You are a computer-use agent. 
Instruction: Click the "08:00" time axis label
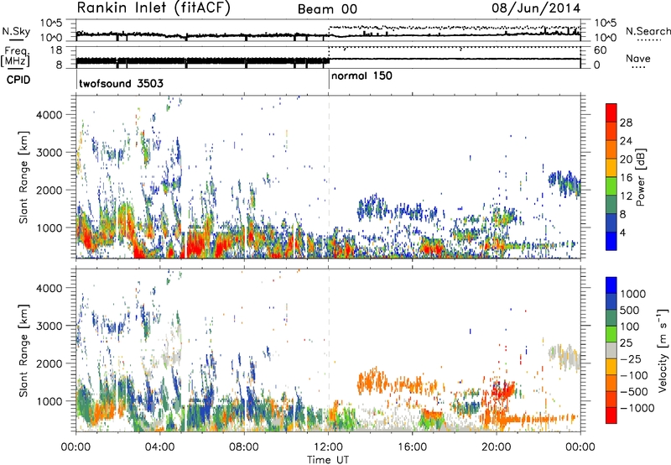[244, 447]
